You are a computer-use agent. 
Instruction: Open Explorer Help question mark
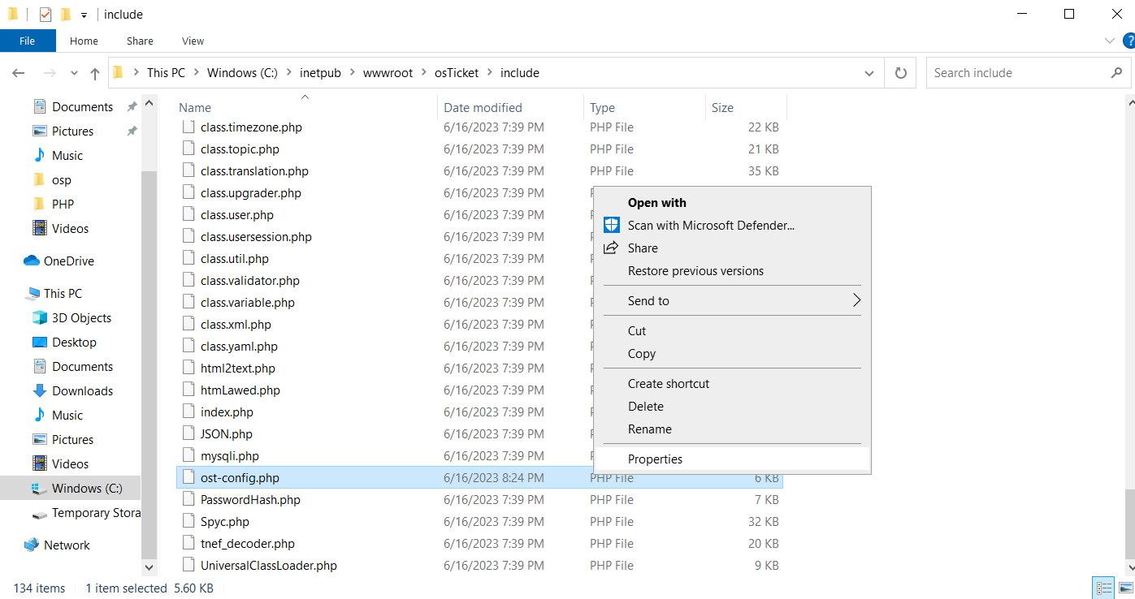pyautogui.click(x=1128, y=41)
